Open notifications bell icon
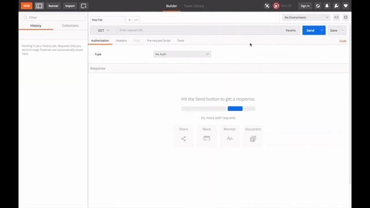Screen dimensions: 370x208 [327, 6]
